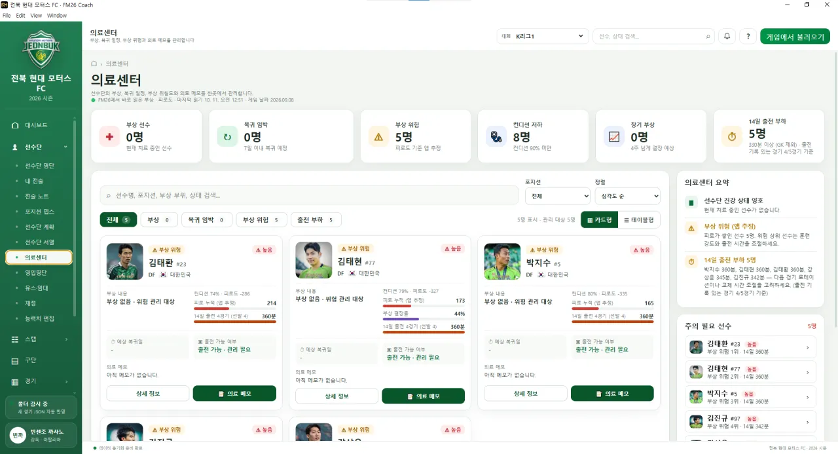Click the green return-imminent refresh icon

227,137
